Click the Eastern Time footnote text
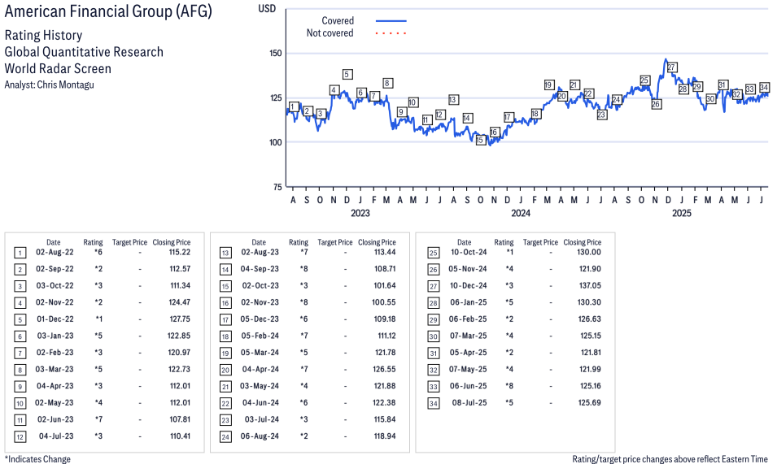777x464 pixels. coord(670,459)
